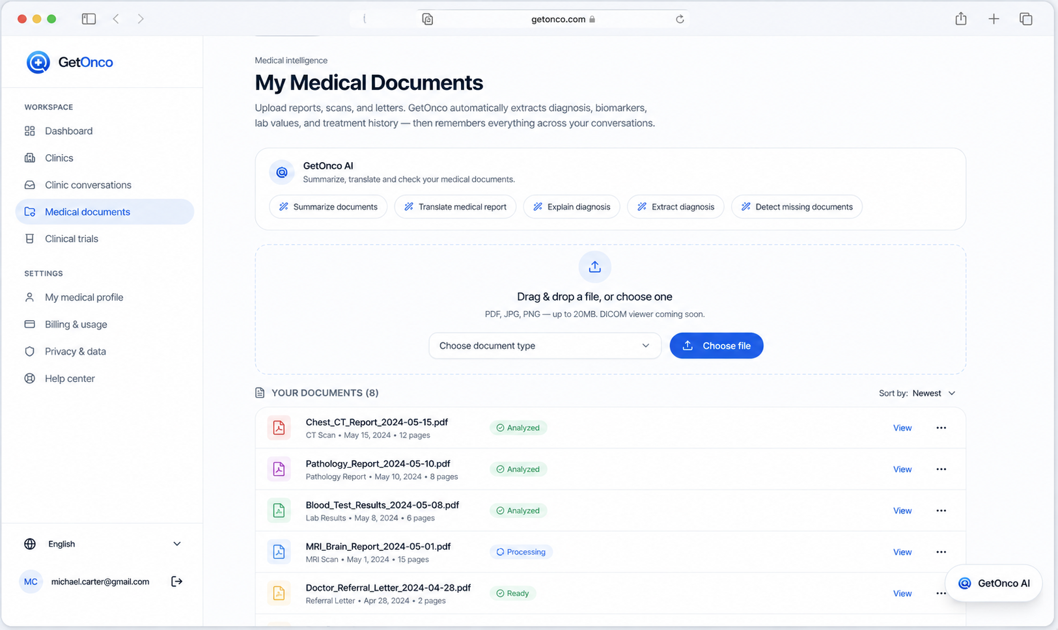Click Blood_Test_Results_2024-05-08.pdf file name
The height and width of the screenshot is (630, 1058).
[x=383, y=505]
